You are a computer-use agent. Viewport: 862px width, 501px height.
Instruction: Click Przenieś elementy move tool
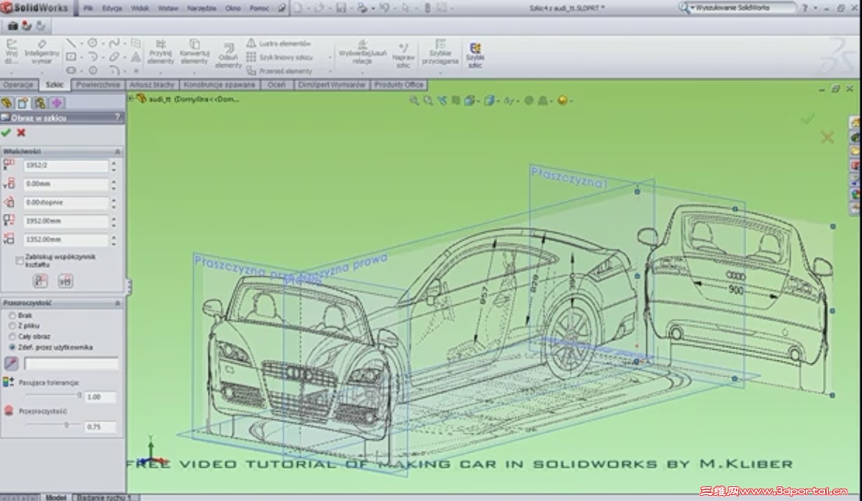click(279, 71)
